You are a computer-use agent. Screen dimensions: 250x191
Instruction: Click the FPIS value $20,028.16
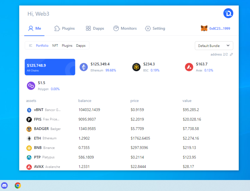pos(192,119)
